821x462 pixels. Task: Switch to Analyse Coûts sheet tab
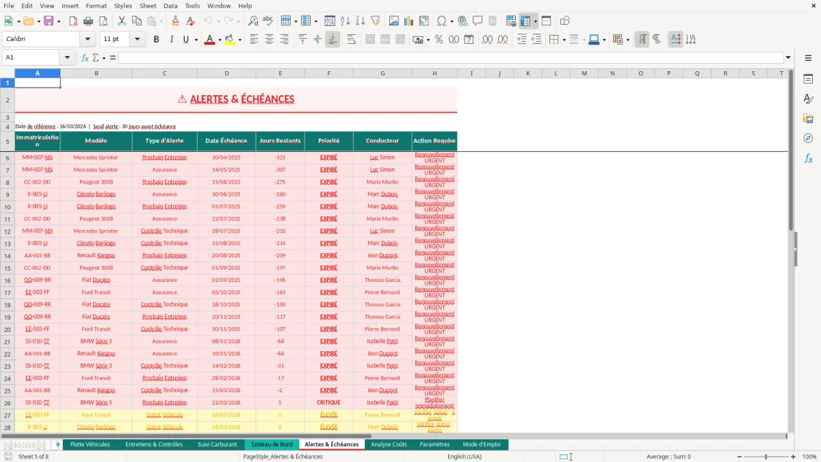389,444
